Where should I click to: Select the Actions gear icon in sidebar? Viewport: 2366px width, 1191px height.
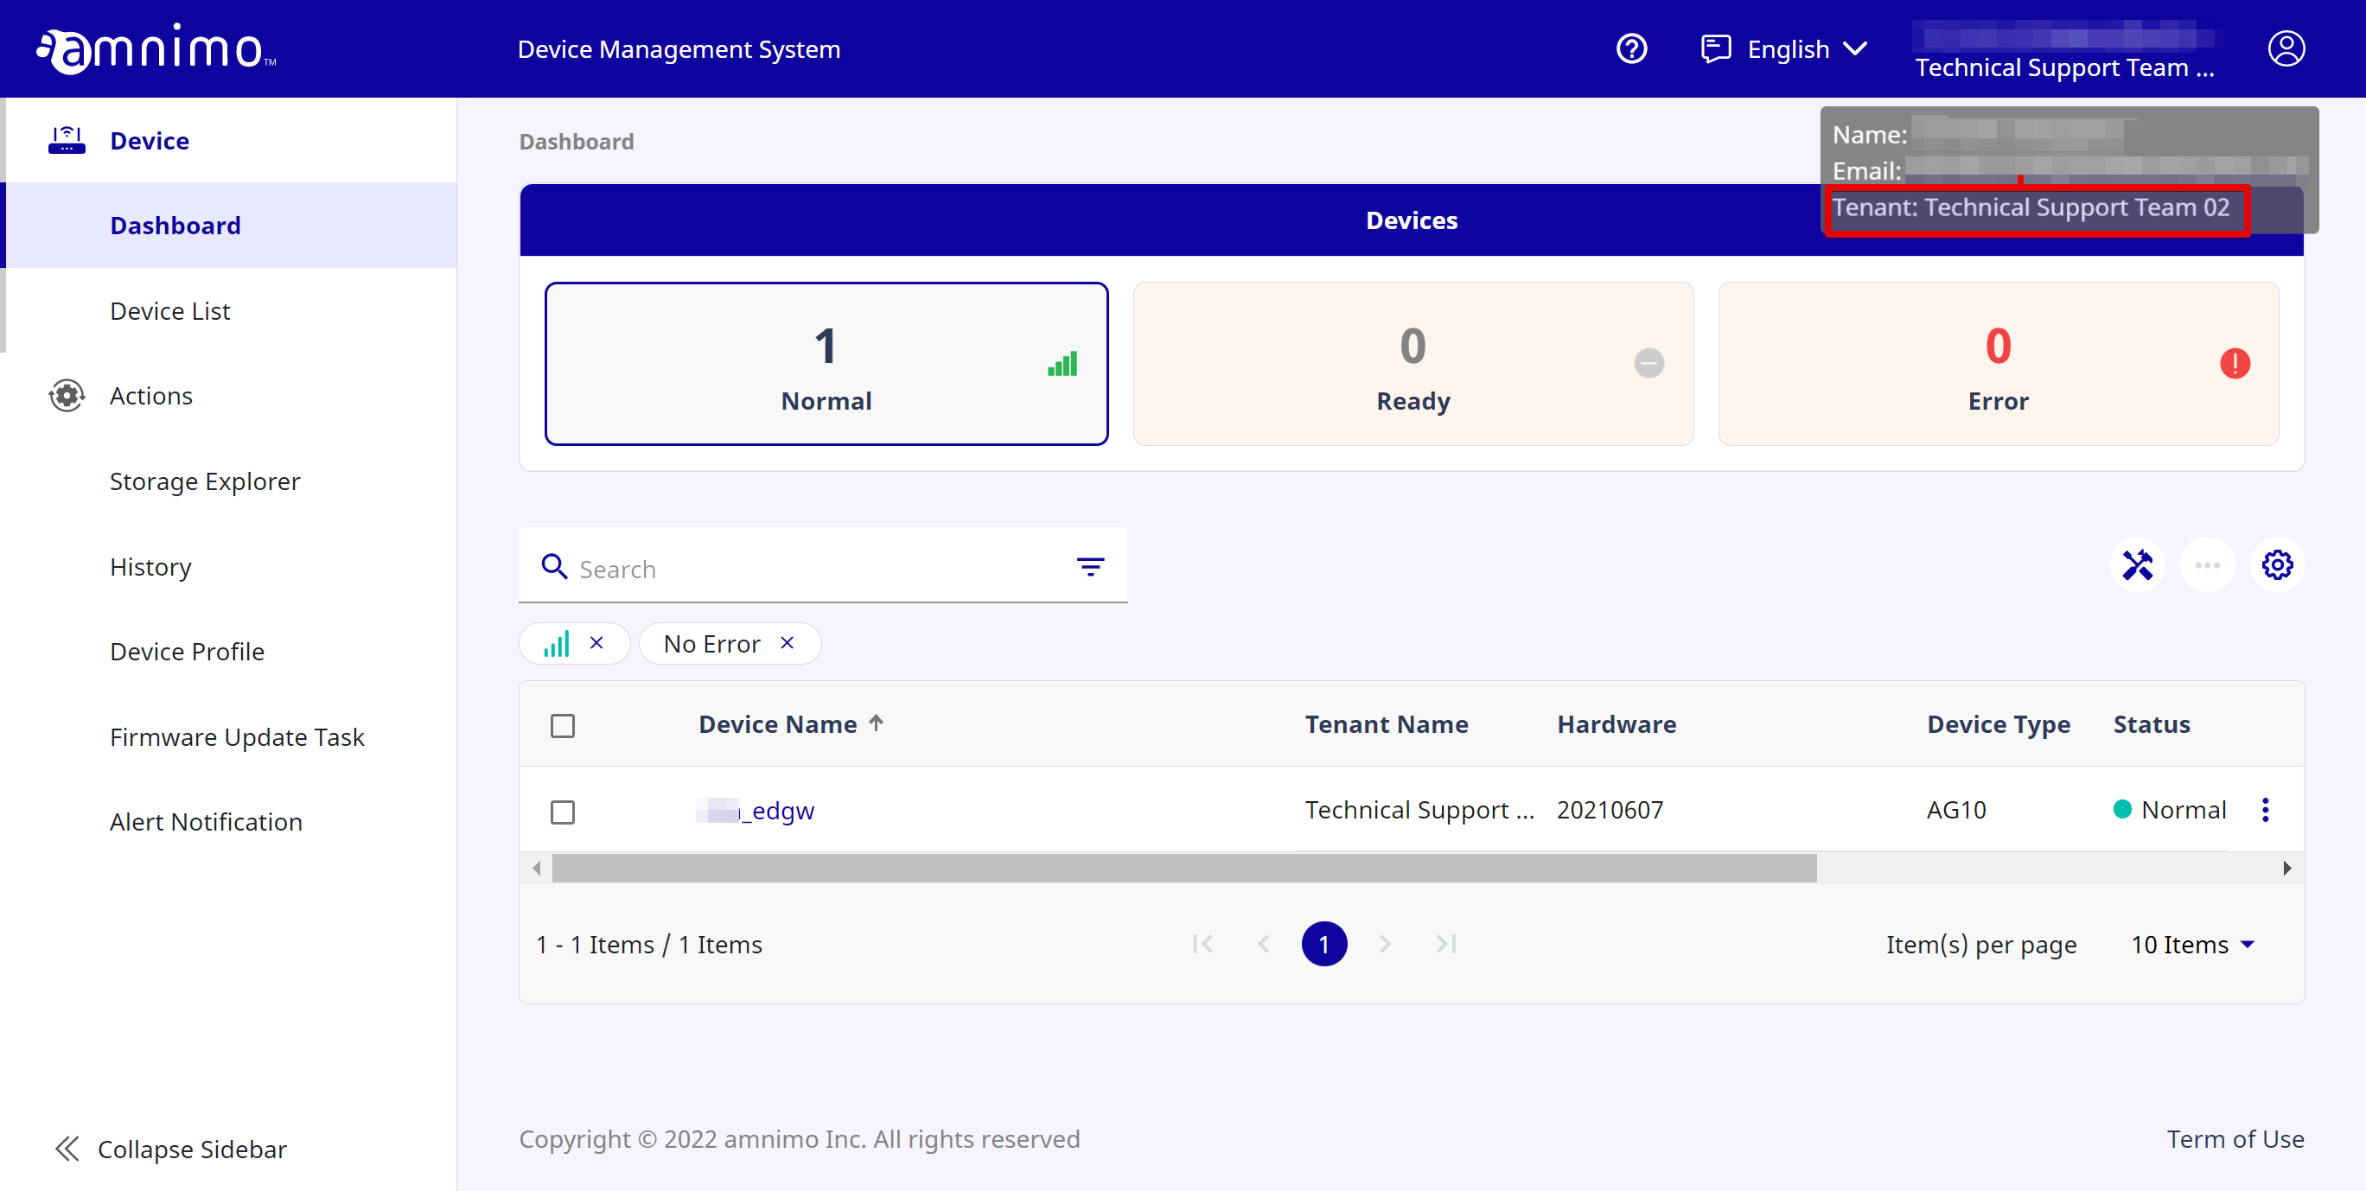(x=65, y=395)
